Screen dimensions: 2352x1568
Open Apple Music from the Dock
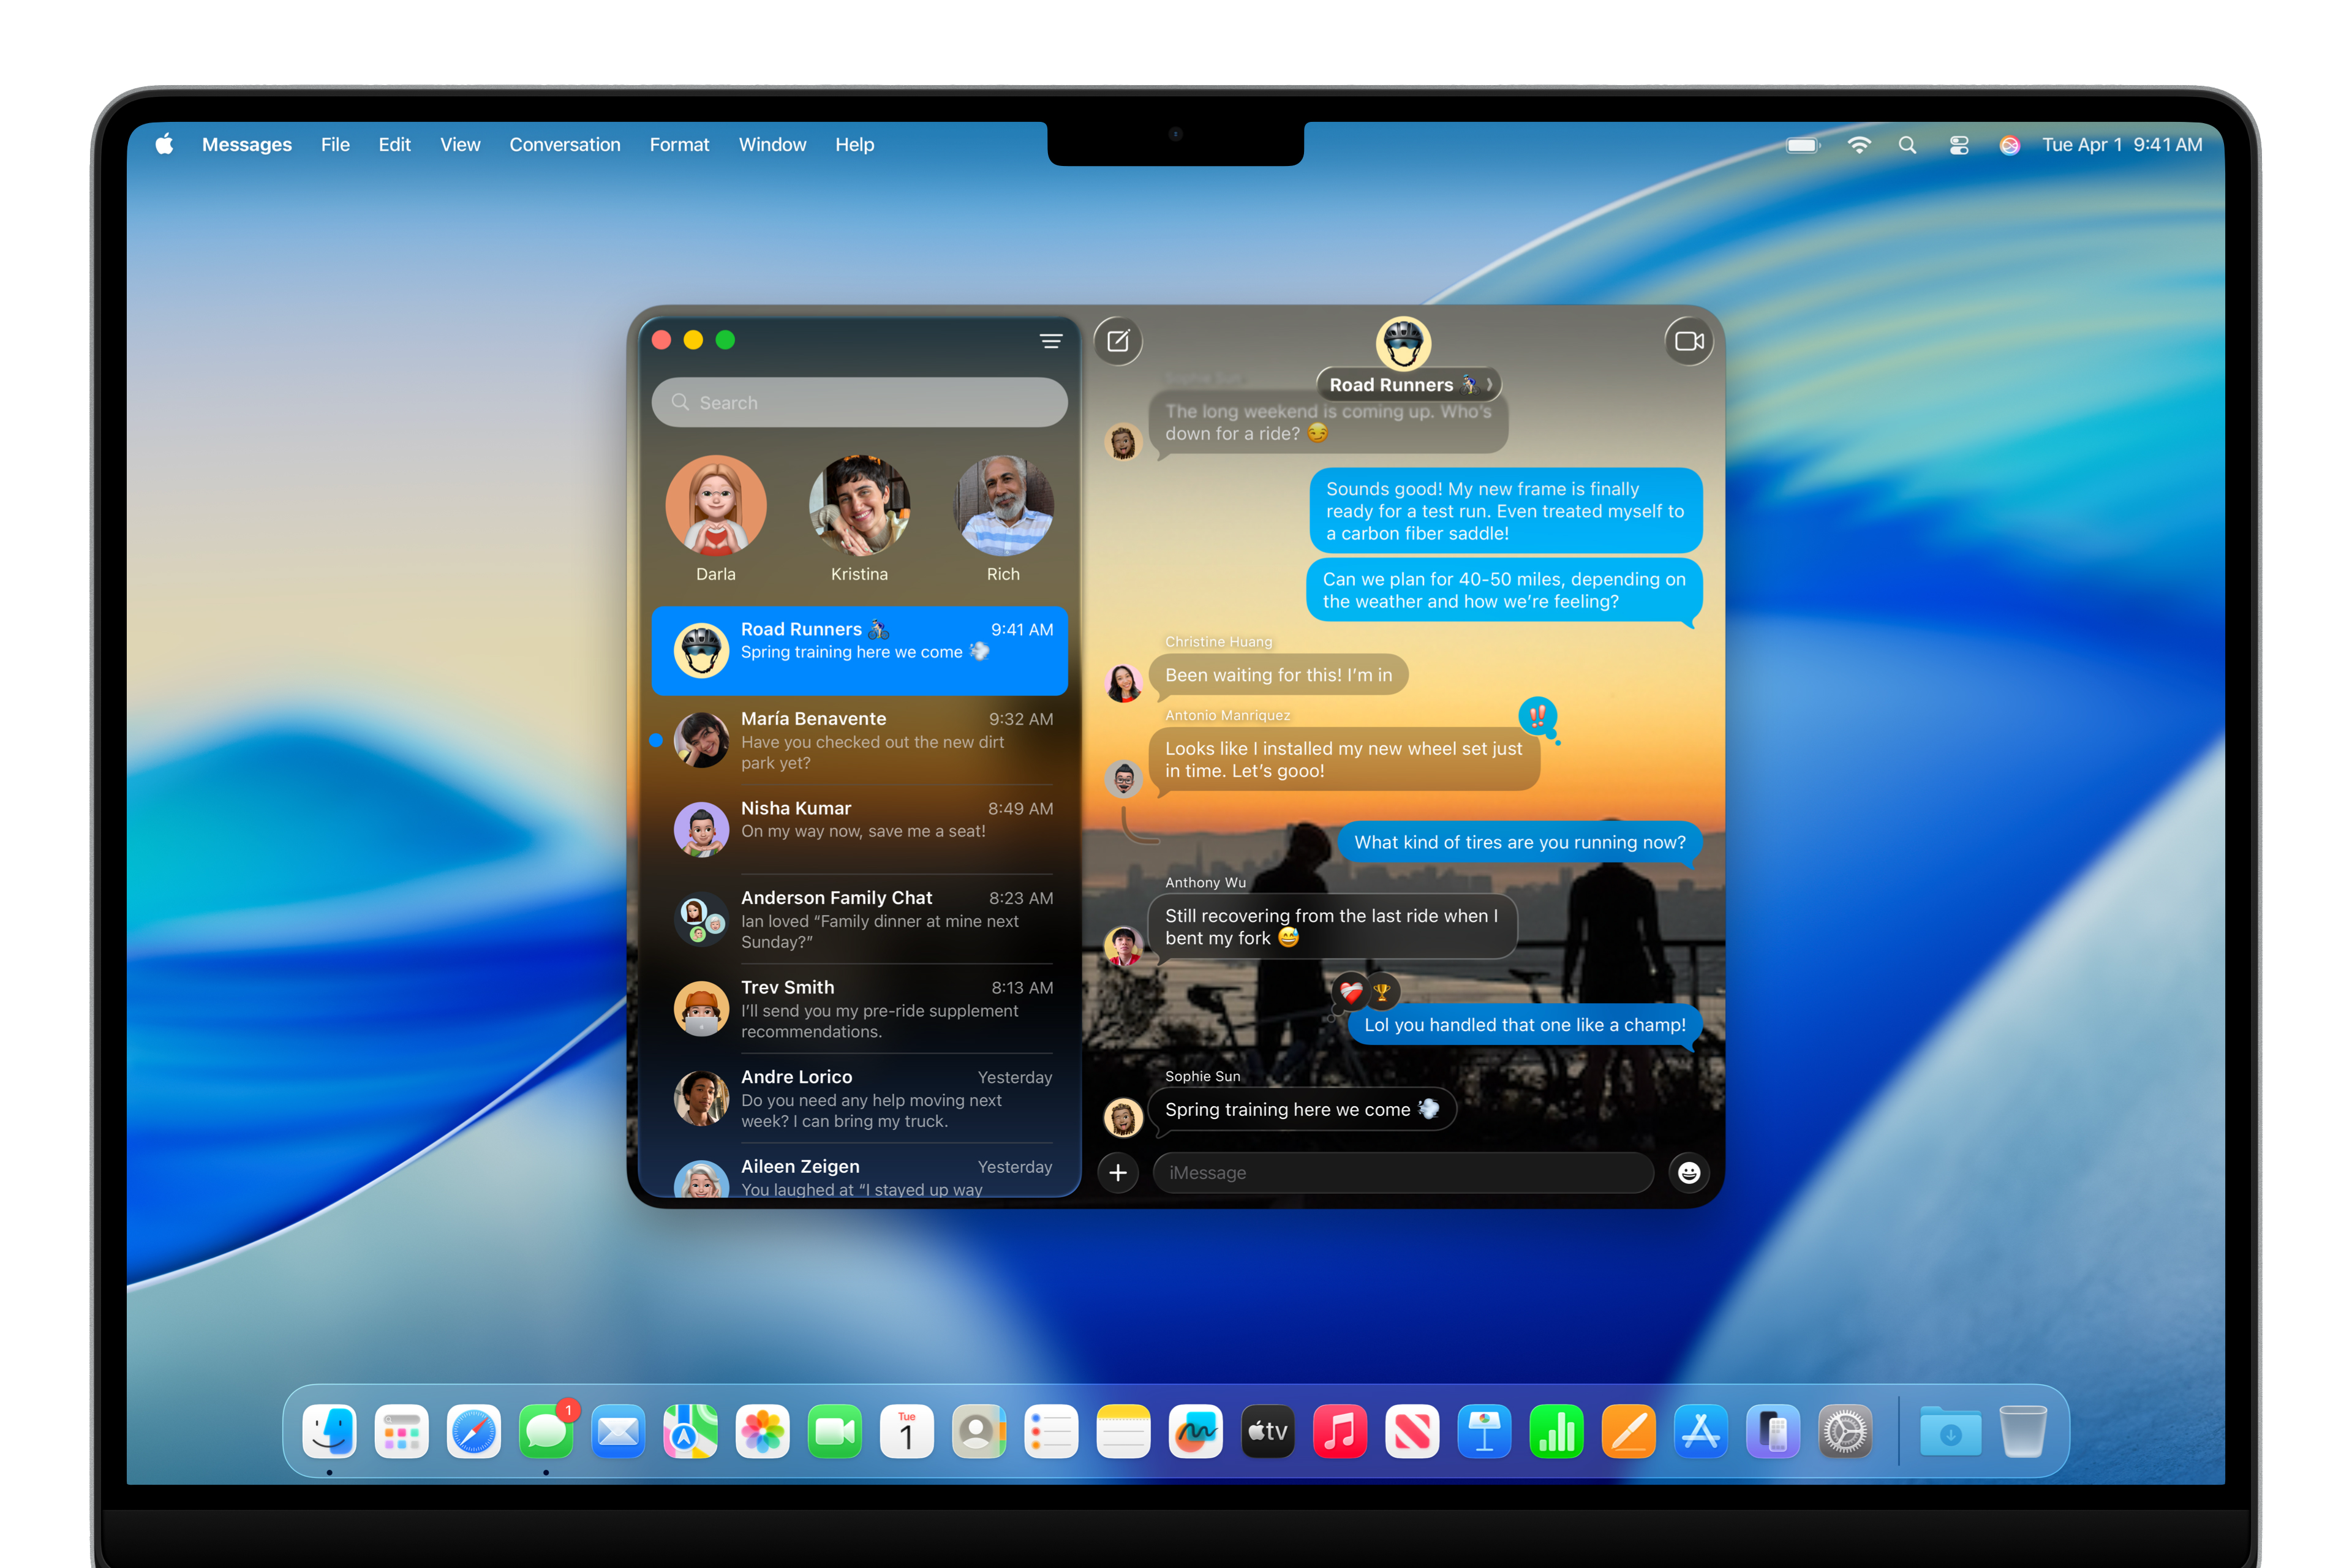click(1340, 1431)
